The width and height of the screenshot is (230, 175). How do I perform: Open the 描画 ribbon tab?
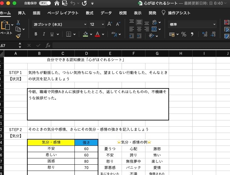pyautogui.click(x=36, y=13)
